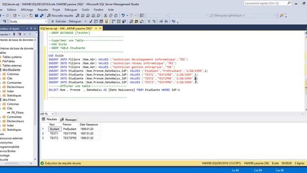Click the Query Options icon
Image resolution: width=307 pixels, height=173 pixels.
pos(101,21)
